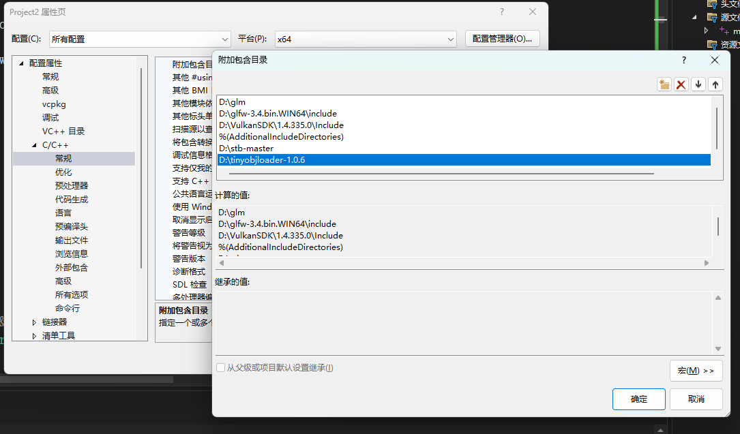The width and height of the screenshot is (740, 434).
Task: Click help question mark in Project2 属性页
Action: tap(502, 12)
